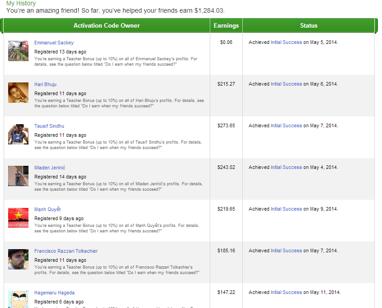This screenshot has height=308, width=382.
Task: Visit Mladen Jerinić's profile link
Action: pos(50,168)
